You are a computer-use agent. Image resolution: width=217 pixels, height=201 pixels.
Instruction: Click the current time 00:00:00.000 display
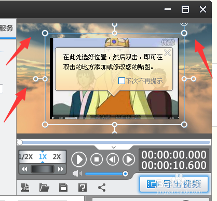(x=174, y=155)
